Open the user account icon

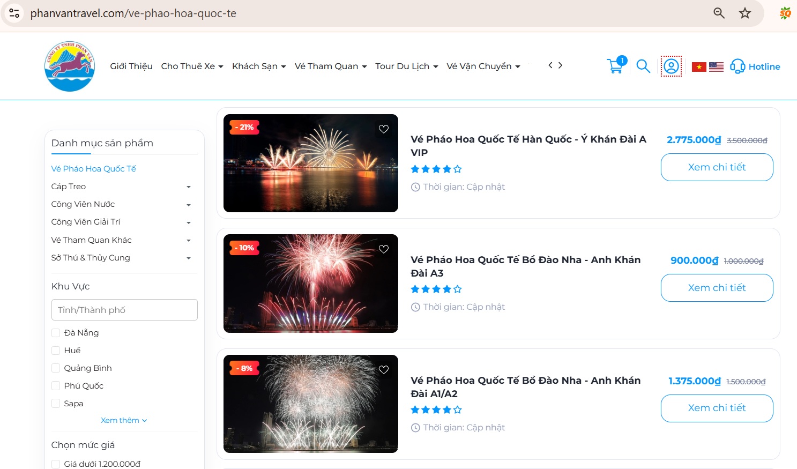click(671, 66)
